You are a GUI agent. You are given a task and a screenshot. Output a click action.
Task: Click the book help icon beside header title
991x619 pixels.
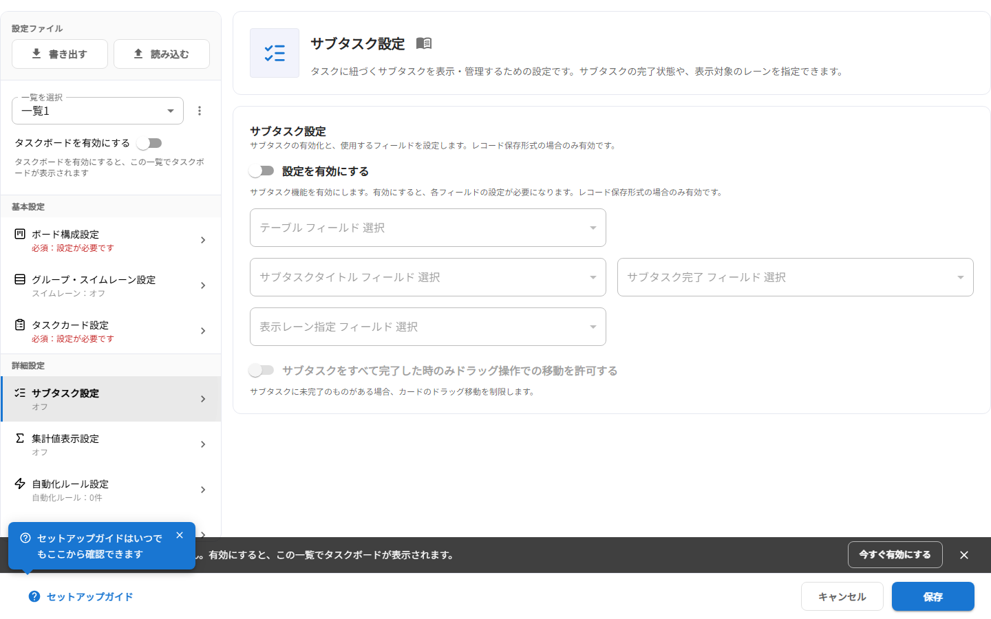[x=424, y=43]
